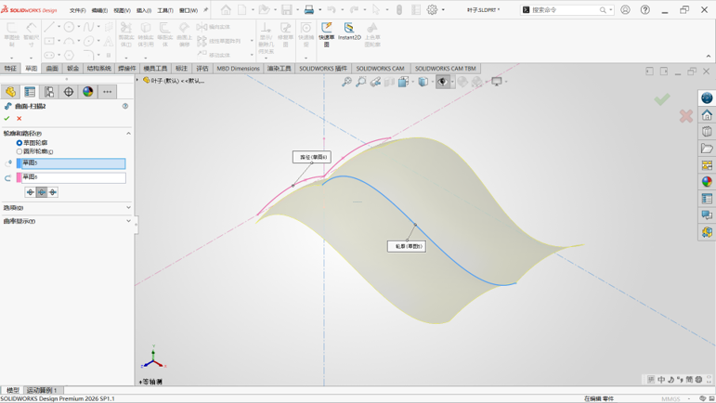Open the search command dropdown arrow

click(x=610, y=9)
